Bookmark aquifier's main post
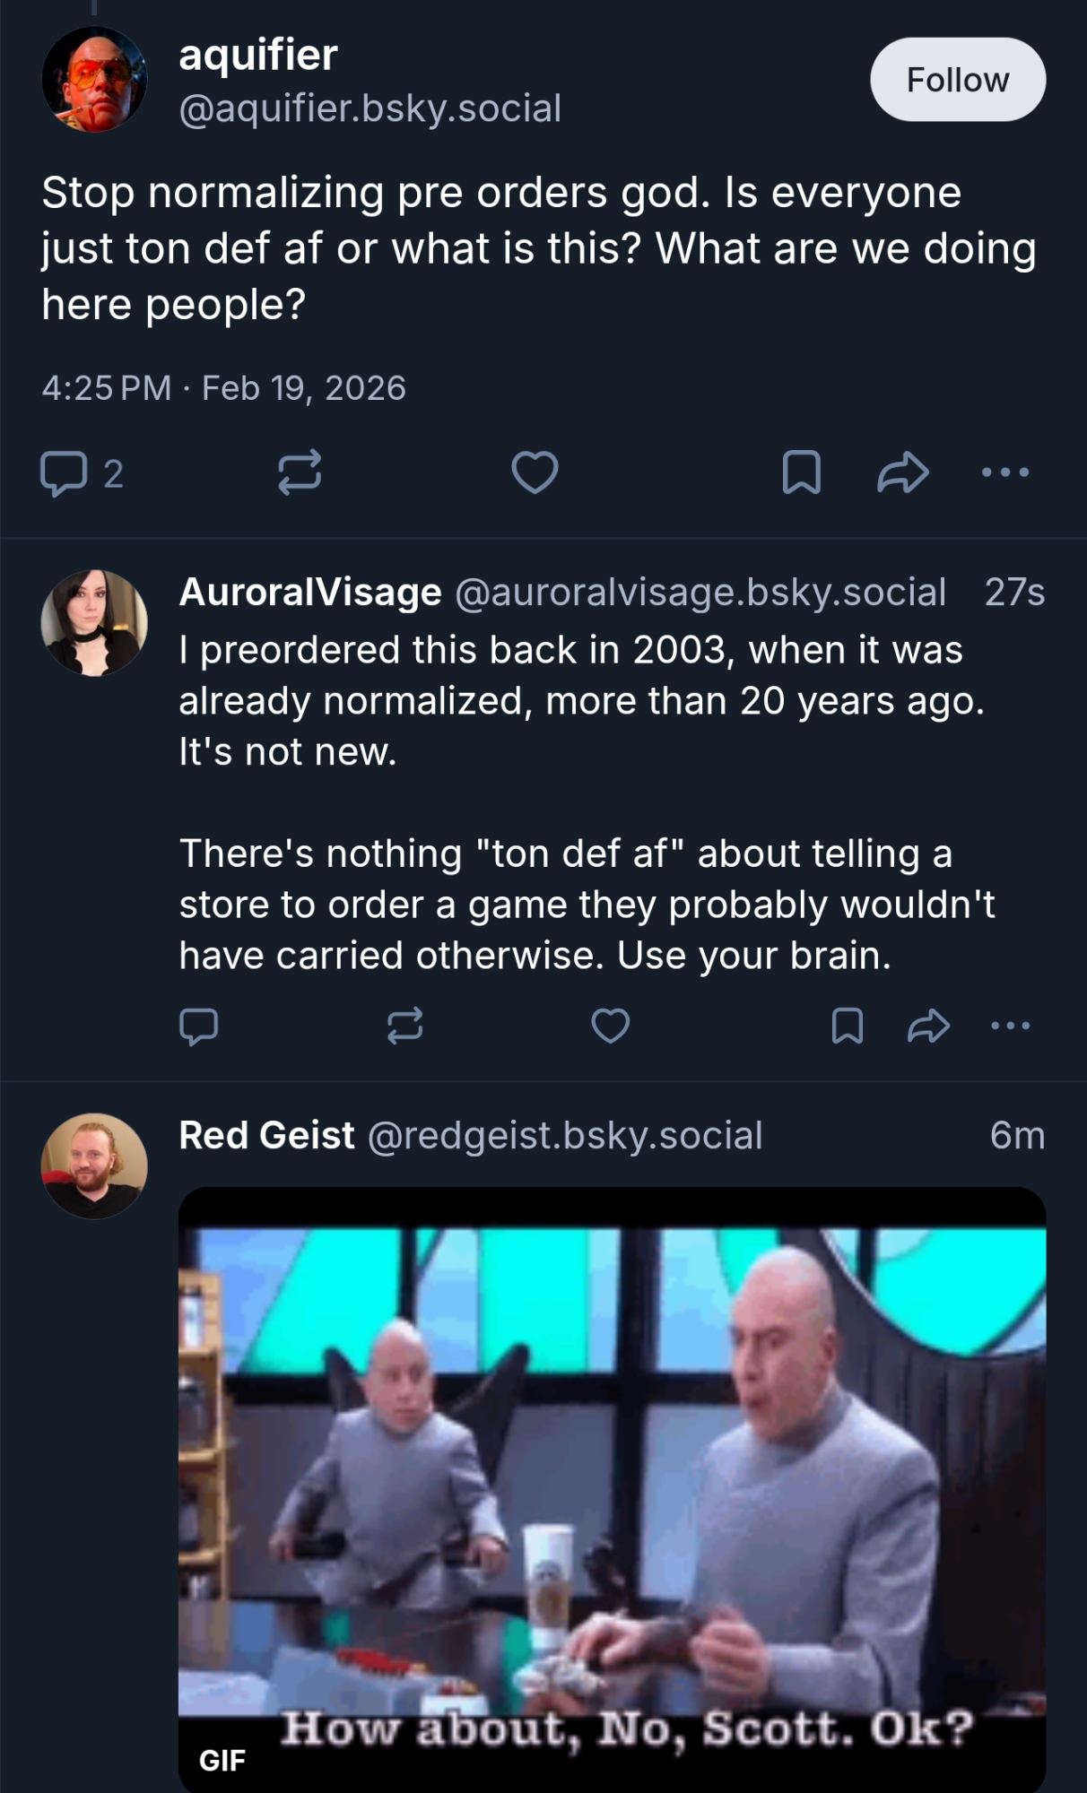The image size is (1087, 1793). [x=801, y=472]
